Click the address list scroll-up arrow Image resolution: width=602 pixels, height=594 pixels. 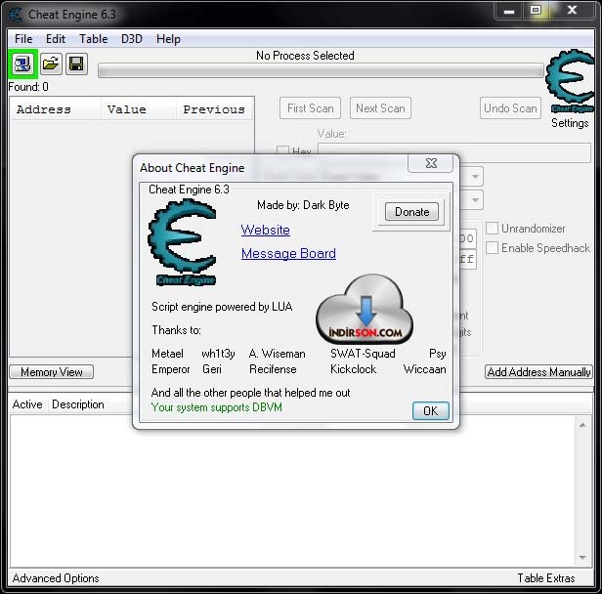(x=582, y=425)
